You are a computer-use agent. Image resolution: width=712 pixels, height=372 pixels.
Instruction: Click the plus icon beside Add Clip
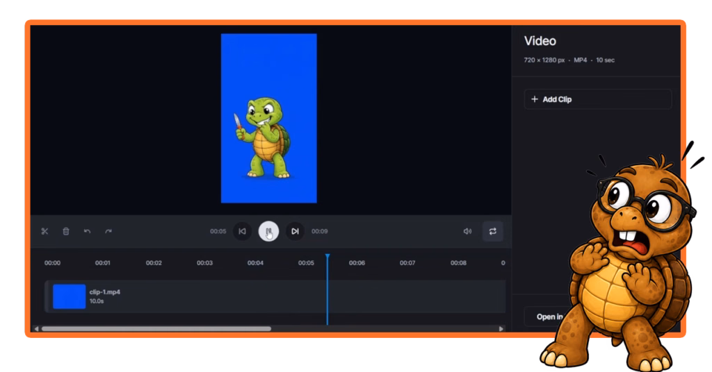tap(535, 99)
